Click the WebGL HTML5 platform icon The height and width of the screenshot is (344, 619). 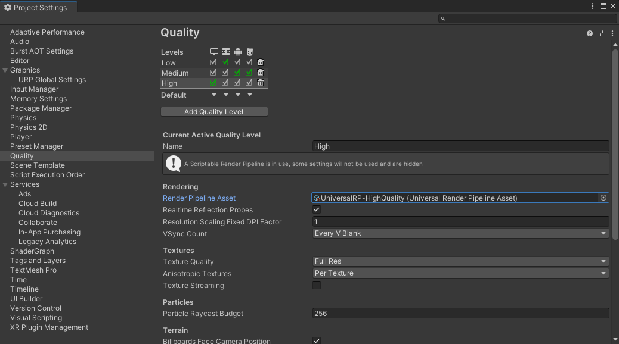(249, 52)
